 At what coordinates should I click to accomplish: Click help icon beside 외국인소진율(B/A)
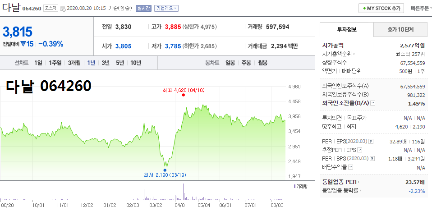coord(373,103)
